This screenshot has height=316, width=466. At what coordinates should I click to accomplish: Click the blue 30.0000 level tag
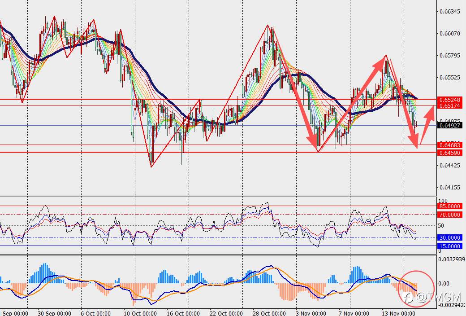[450, 237]
